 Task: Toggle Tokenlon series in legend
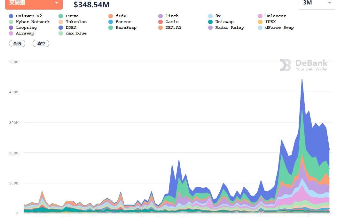(x=73, y=22)
